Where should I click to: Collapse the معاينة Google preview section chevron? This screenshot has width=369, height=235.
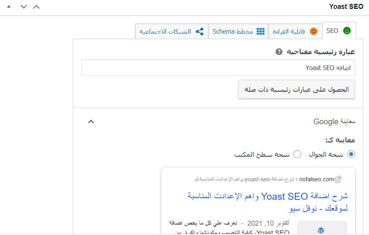point(91,122)
